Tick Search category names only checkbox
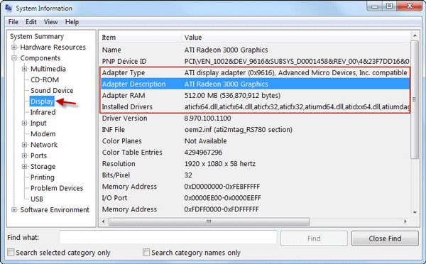Image resolution: width=426 pixels, height=264 pixels. 146,253
